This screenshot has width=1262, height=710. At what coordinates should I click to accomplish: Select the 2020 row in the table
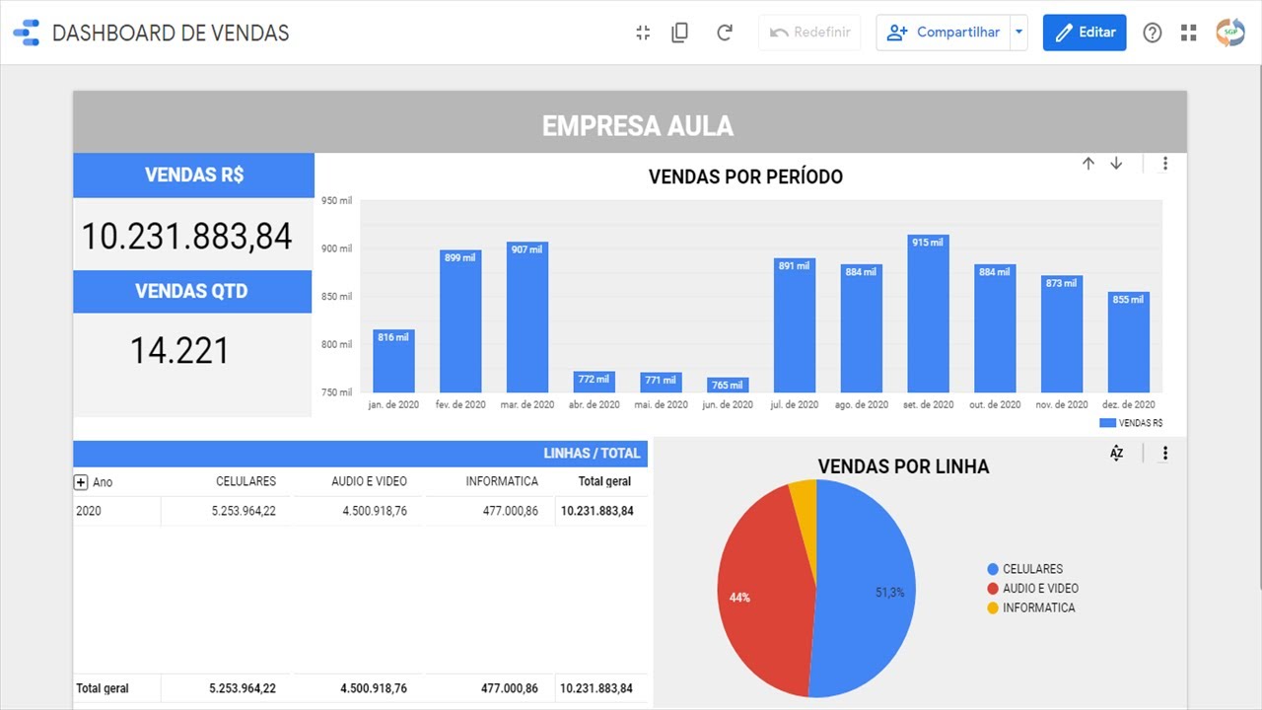pyautogui.click(x=360, y=511)
